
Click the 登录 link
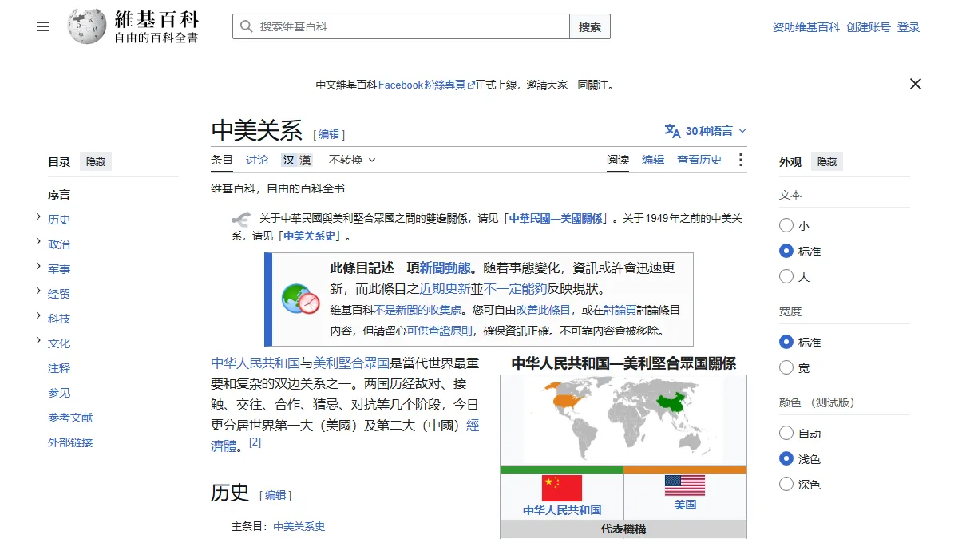click(909, 27)
